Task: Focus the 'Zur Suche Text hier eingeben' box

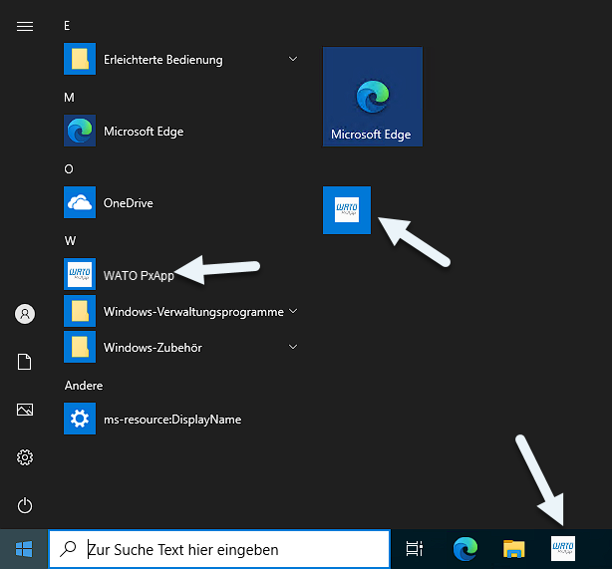Action: click(x=219, y=549)
